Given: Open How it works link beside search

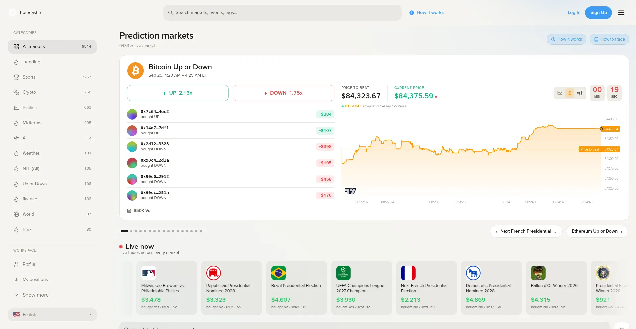Looking at the screenshot, I should coord(427,13).
